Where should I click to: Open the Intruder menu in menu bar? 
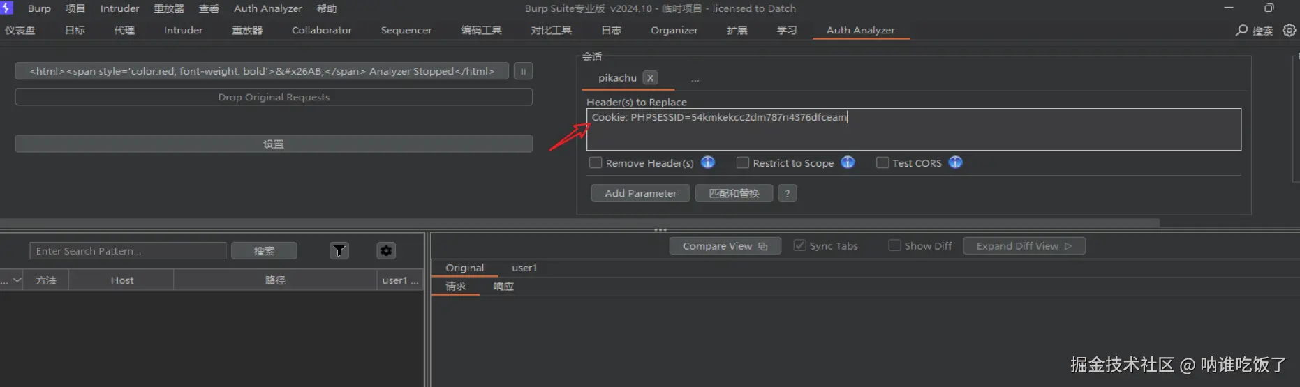(x=119, y=8)
